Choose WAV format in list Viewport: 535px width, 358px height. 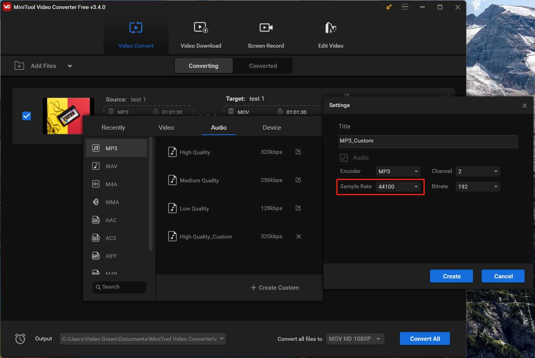click(117, 166)
